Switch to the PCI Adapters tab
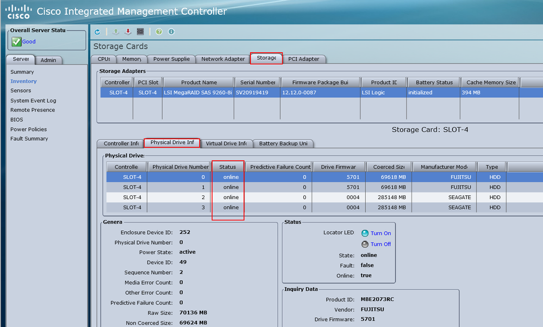Screen dimensions: 543x327 [304, 59]
